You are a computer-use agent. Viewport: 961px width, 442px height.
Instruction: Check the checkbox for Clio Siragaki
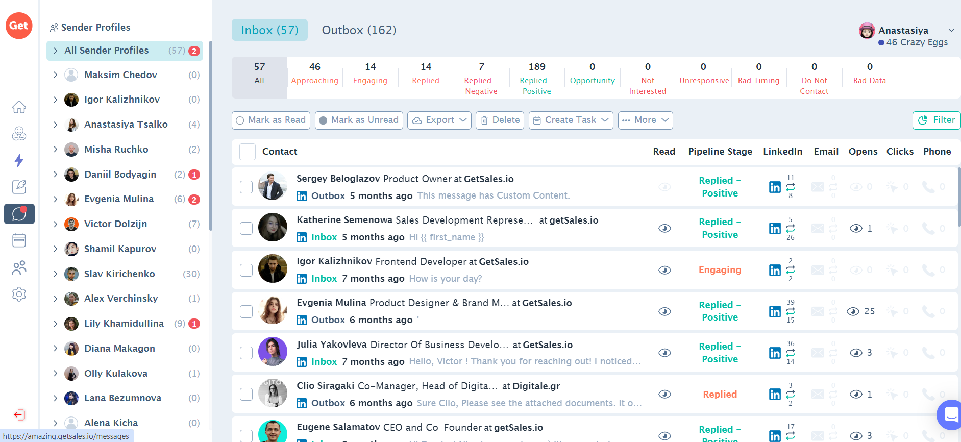247,394
